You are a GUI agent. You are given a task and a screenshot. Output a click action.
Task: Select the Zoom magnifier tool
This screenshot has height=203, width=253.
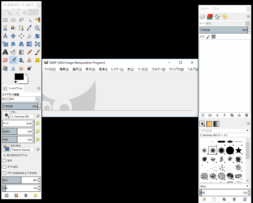click(x=37, y=28)
